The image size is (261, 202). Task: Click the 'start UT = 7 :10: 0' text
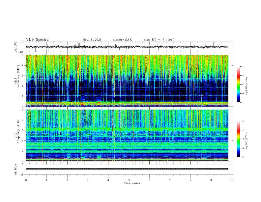(159, 40)
